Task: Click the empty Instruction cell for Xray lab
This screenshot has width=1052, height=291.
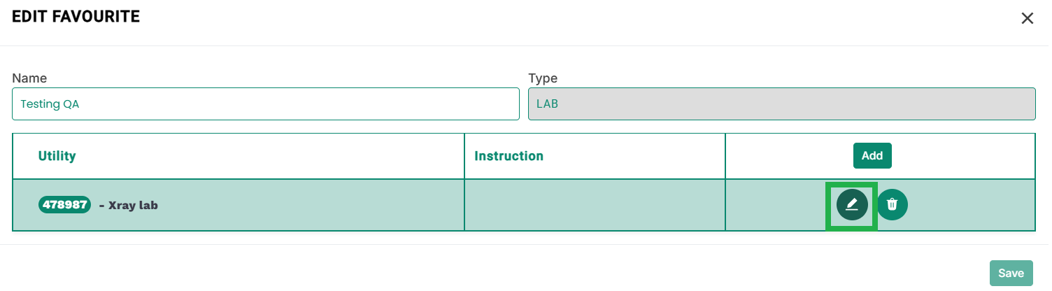Action: tap(595, 205)
